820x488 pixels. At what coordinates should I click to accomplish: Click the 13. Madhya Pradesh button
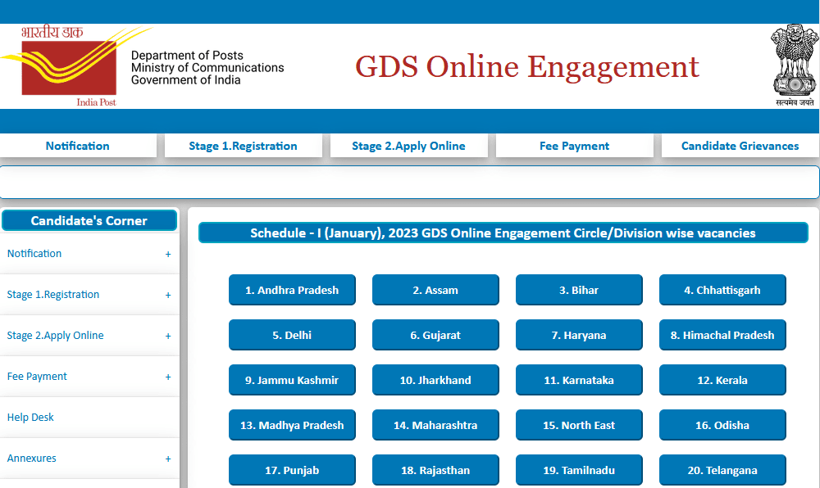pyautogui.click(x=292, y=425)
